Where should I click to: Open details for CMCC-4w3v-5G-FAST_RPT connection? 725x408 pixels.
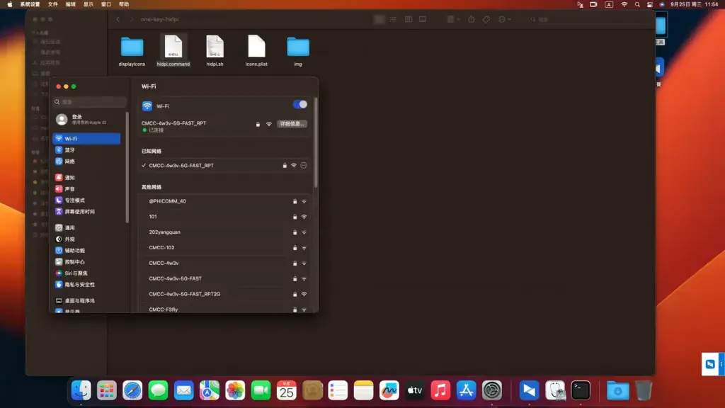coord(292,124)
